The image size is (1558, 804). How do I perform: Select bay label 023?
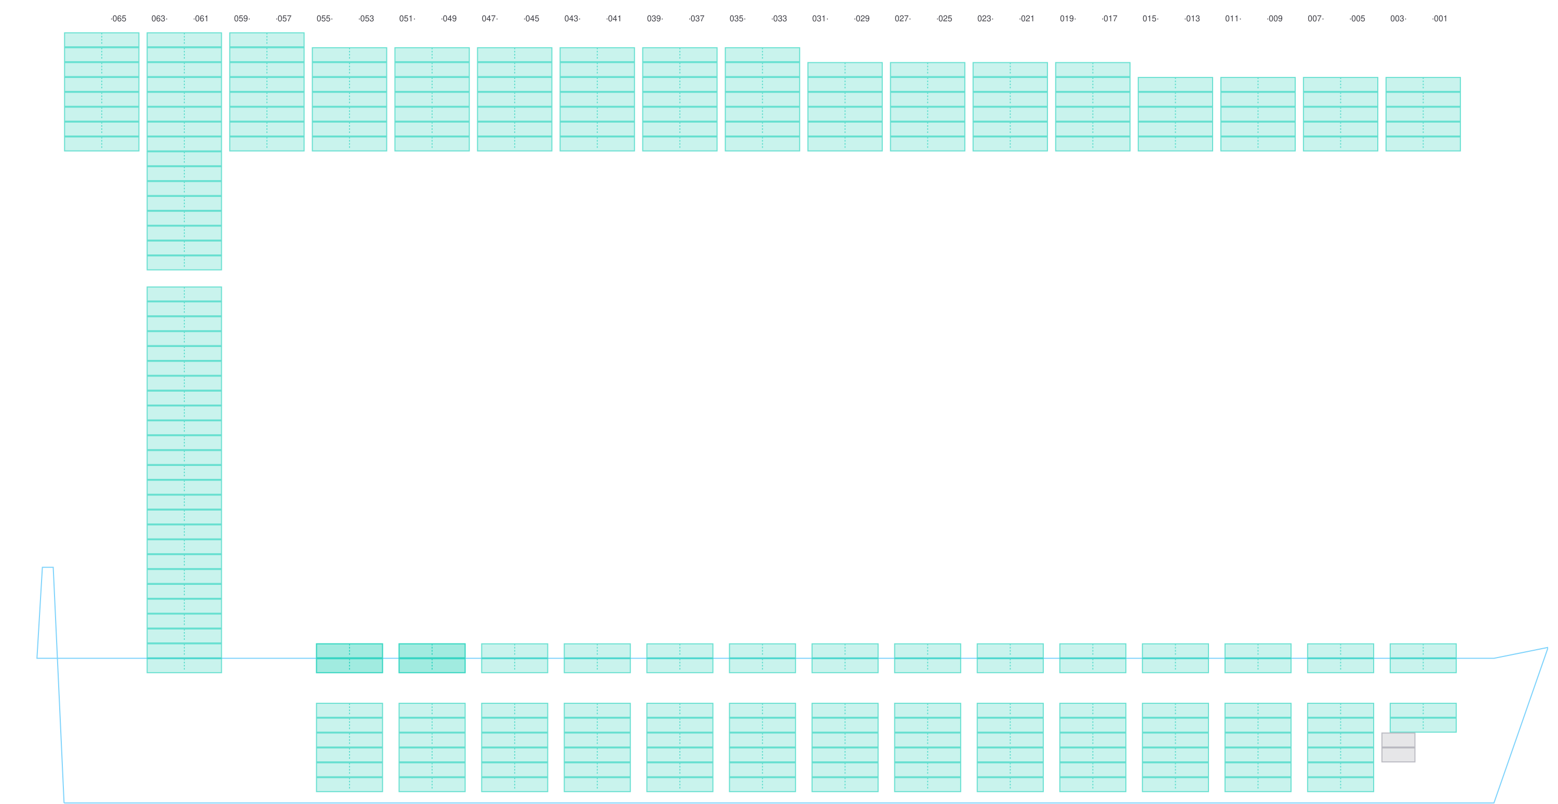click(985, 19)
